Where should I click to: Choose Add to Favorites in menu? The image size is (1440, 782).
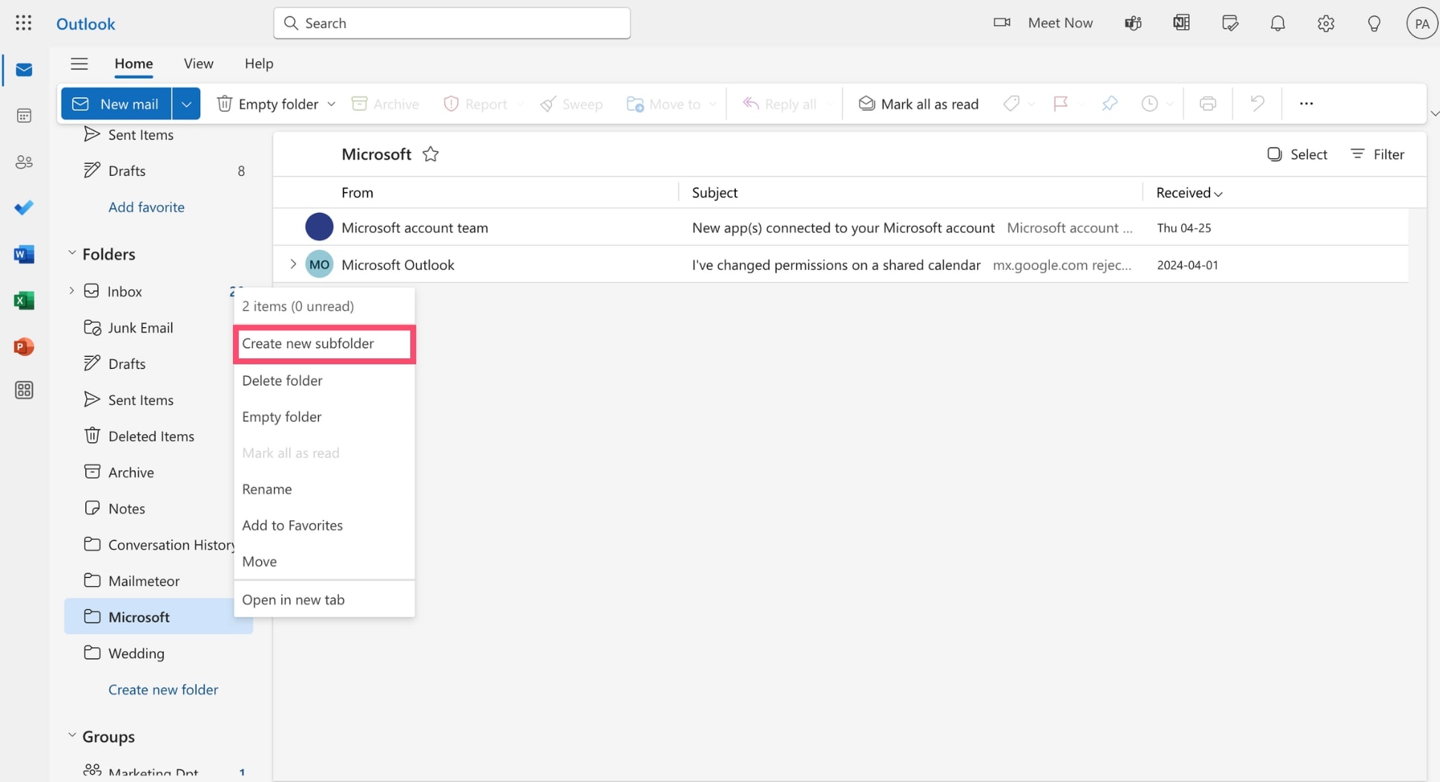pos(324,525)
